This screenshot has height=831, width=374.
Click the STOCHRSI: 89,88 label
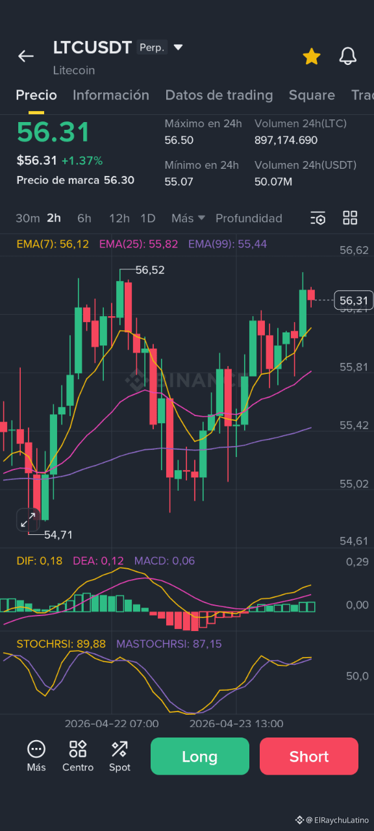click(x=61, y=644)
